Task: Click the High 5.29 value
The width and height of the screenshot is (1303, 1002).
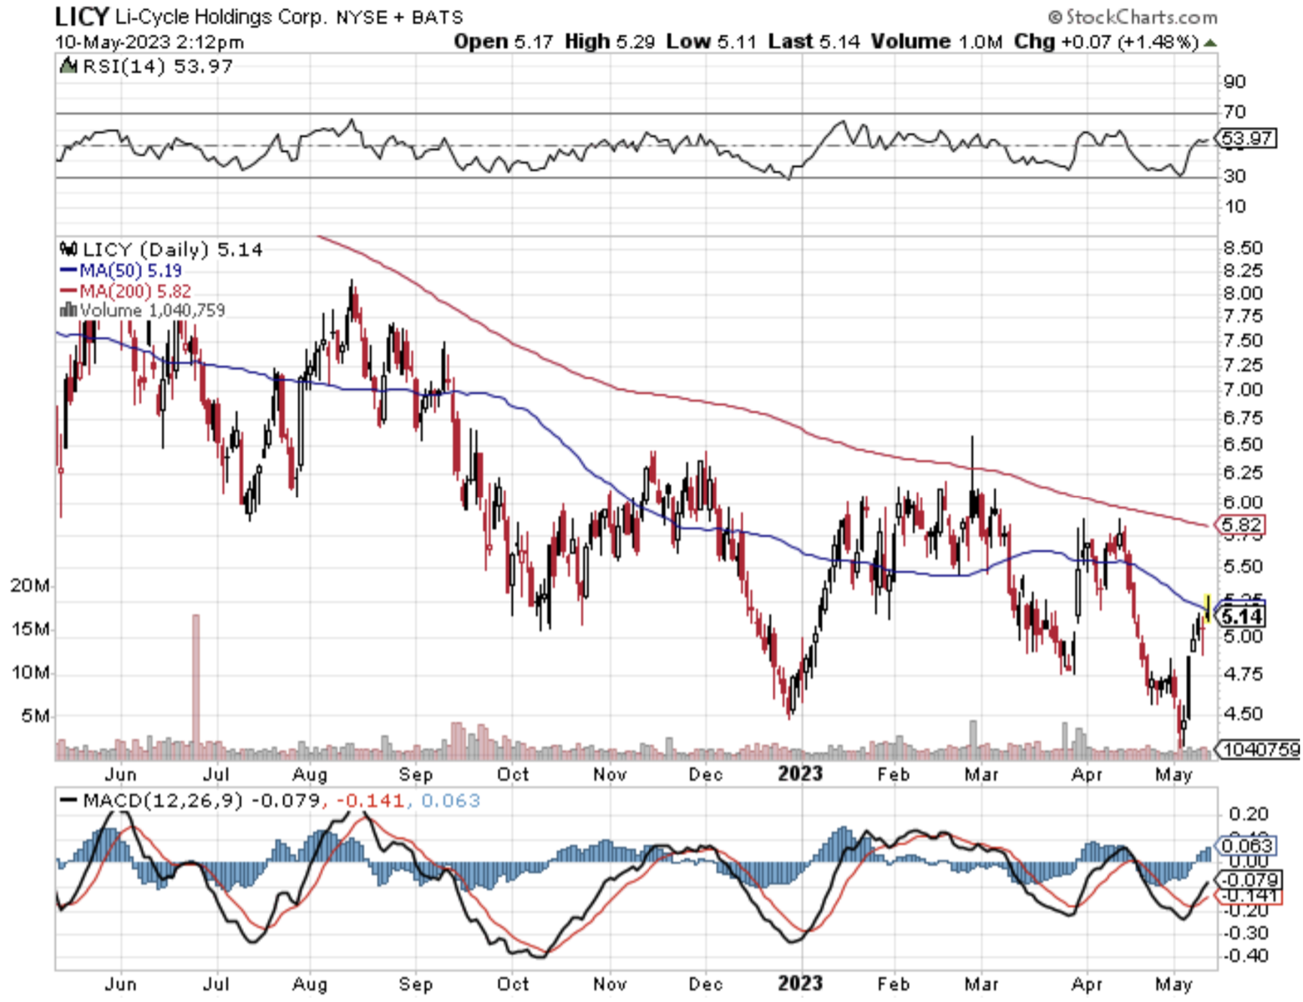Action: [x=610, y=42]
